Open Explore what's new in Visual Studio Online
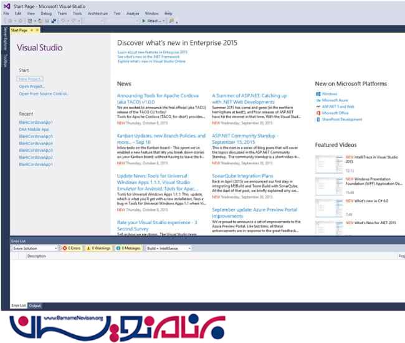405x343 pixels. pos(151,61)
